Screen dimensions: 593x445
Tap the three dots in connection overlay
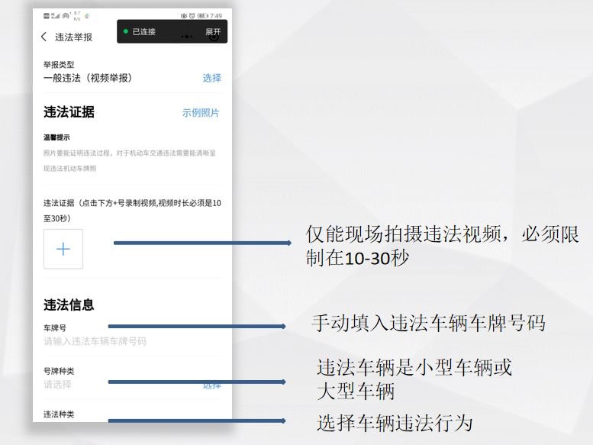(x=187, y=37)
